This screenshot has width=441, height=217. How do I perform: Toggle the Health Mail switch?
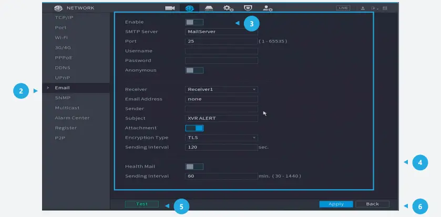194,167
